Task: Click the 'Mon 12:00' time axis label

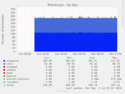Action: 115,54
